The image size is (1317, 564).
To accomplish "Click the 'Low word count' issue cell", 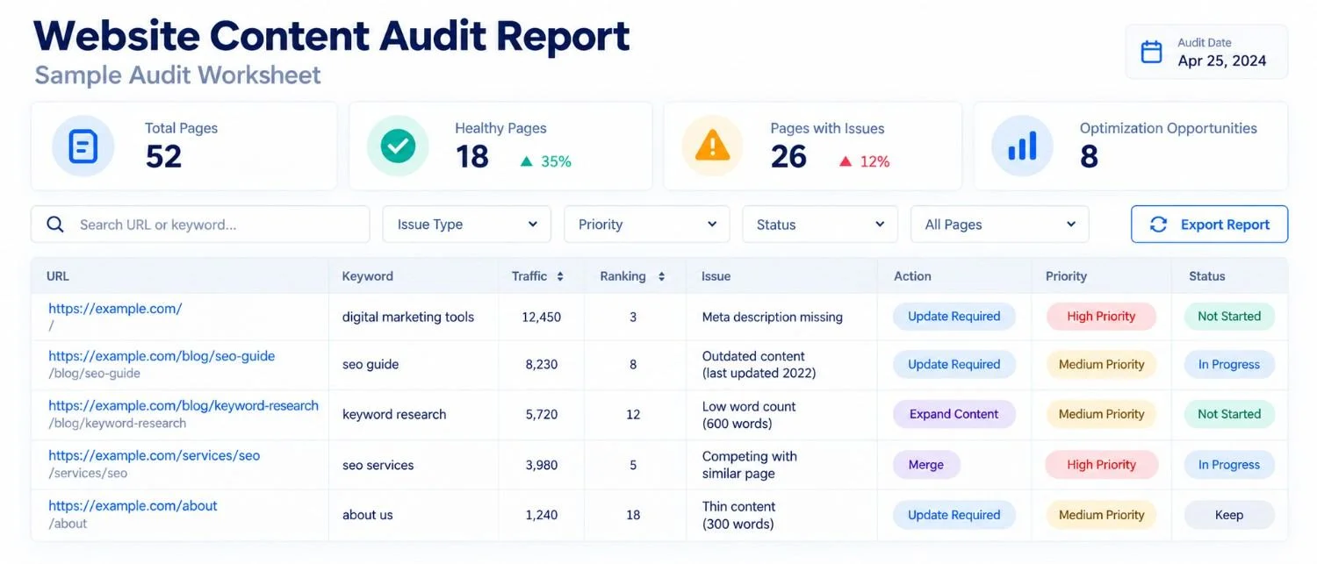I will 749,414.
